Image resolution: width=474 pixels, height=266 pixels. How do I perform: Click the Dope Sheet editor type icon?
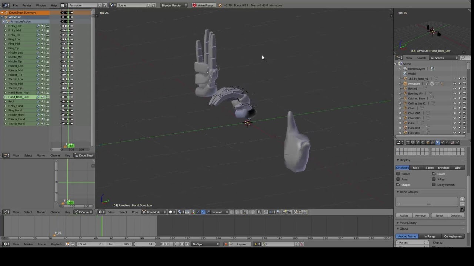pyautogui.click(x=5, y=155)
